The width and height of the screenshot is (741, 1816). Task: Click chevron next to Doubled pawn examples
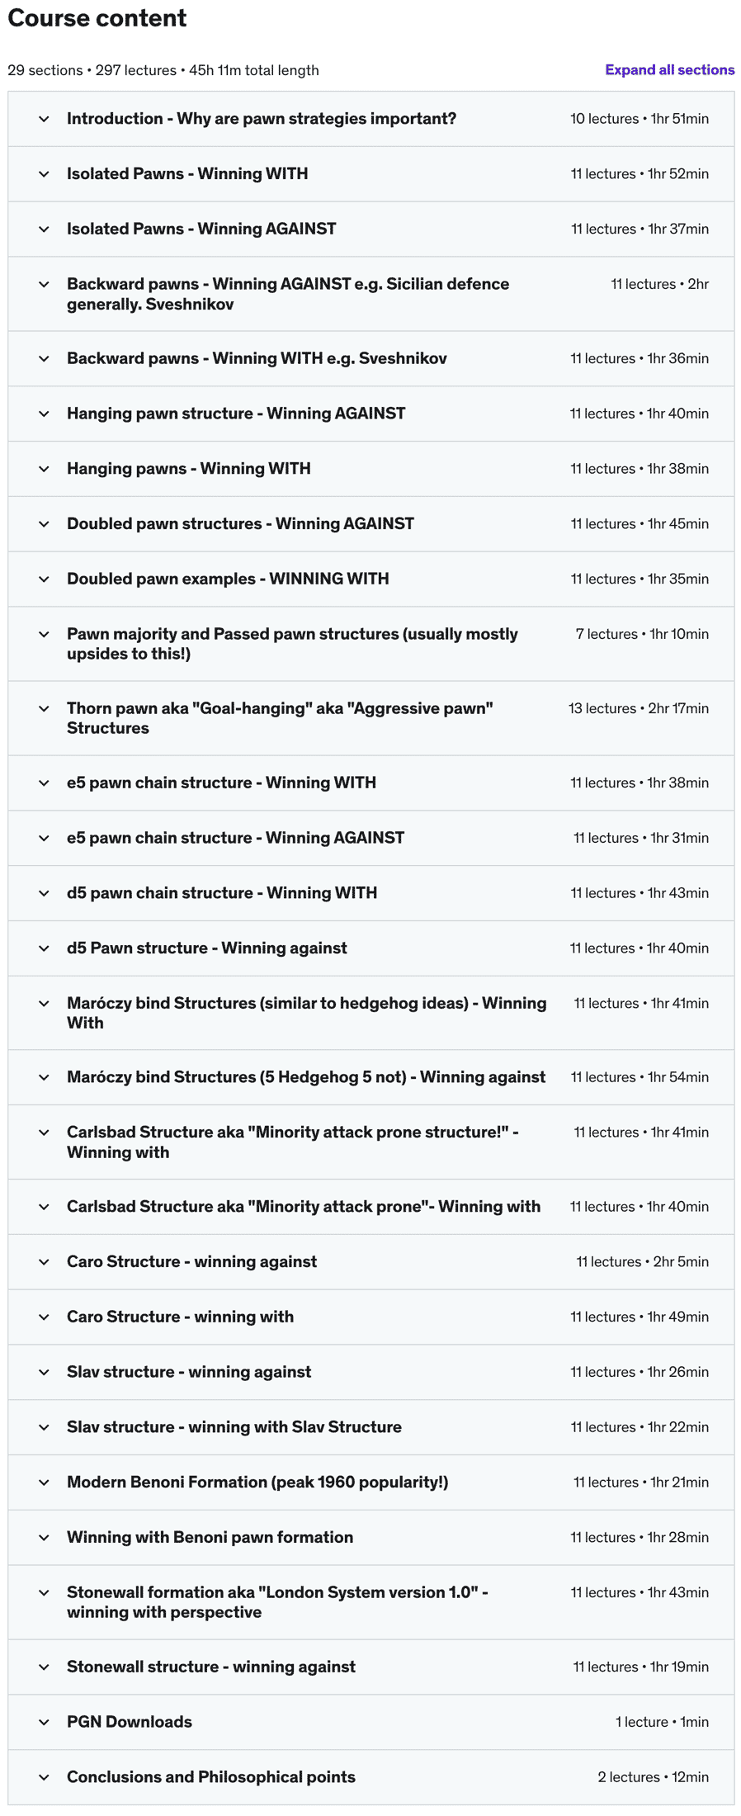(44, 579)
